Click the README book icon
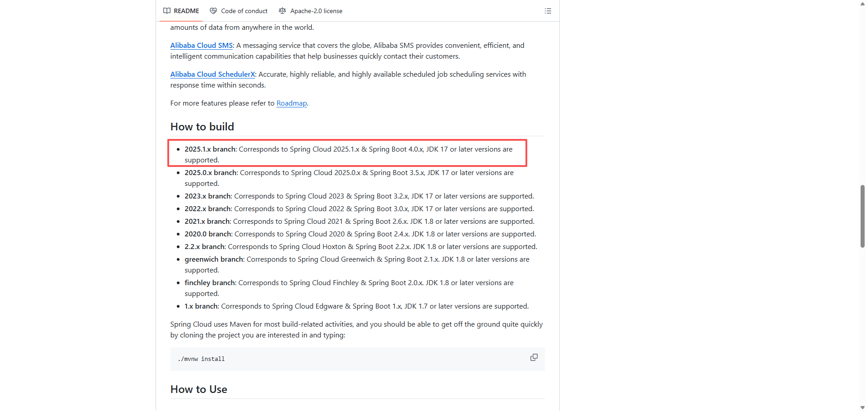Screen dimensions: 866x411 point(167,11)
